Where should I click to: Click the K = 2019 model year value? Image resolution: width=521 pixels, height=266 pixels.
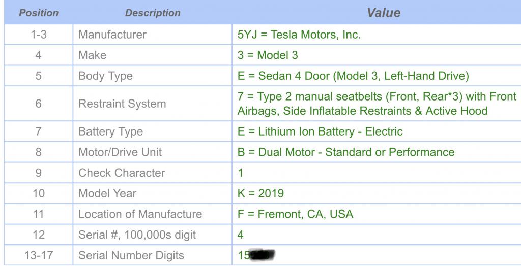[x=260, y=193]
